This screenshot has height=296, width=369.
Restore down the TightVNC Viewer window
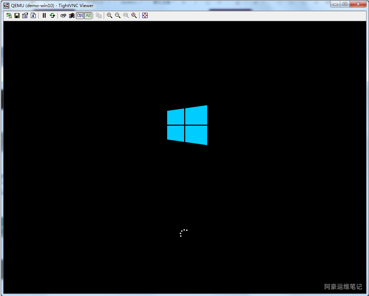point(345,4)
